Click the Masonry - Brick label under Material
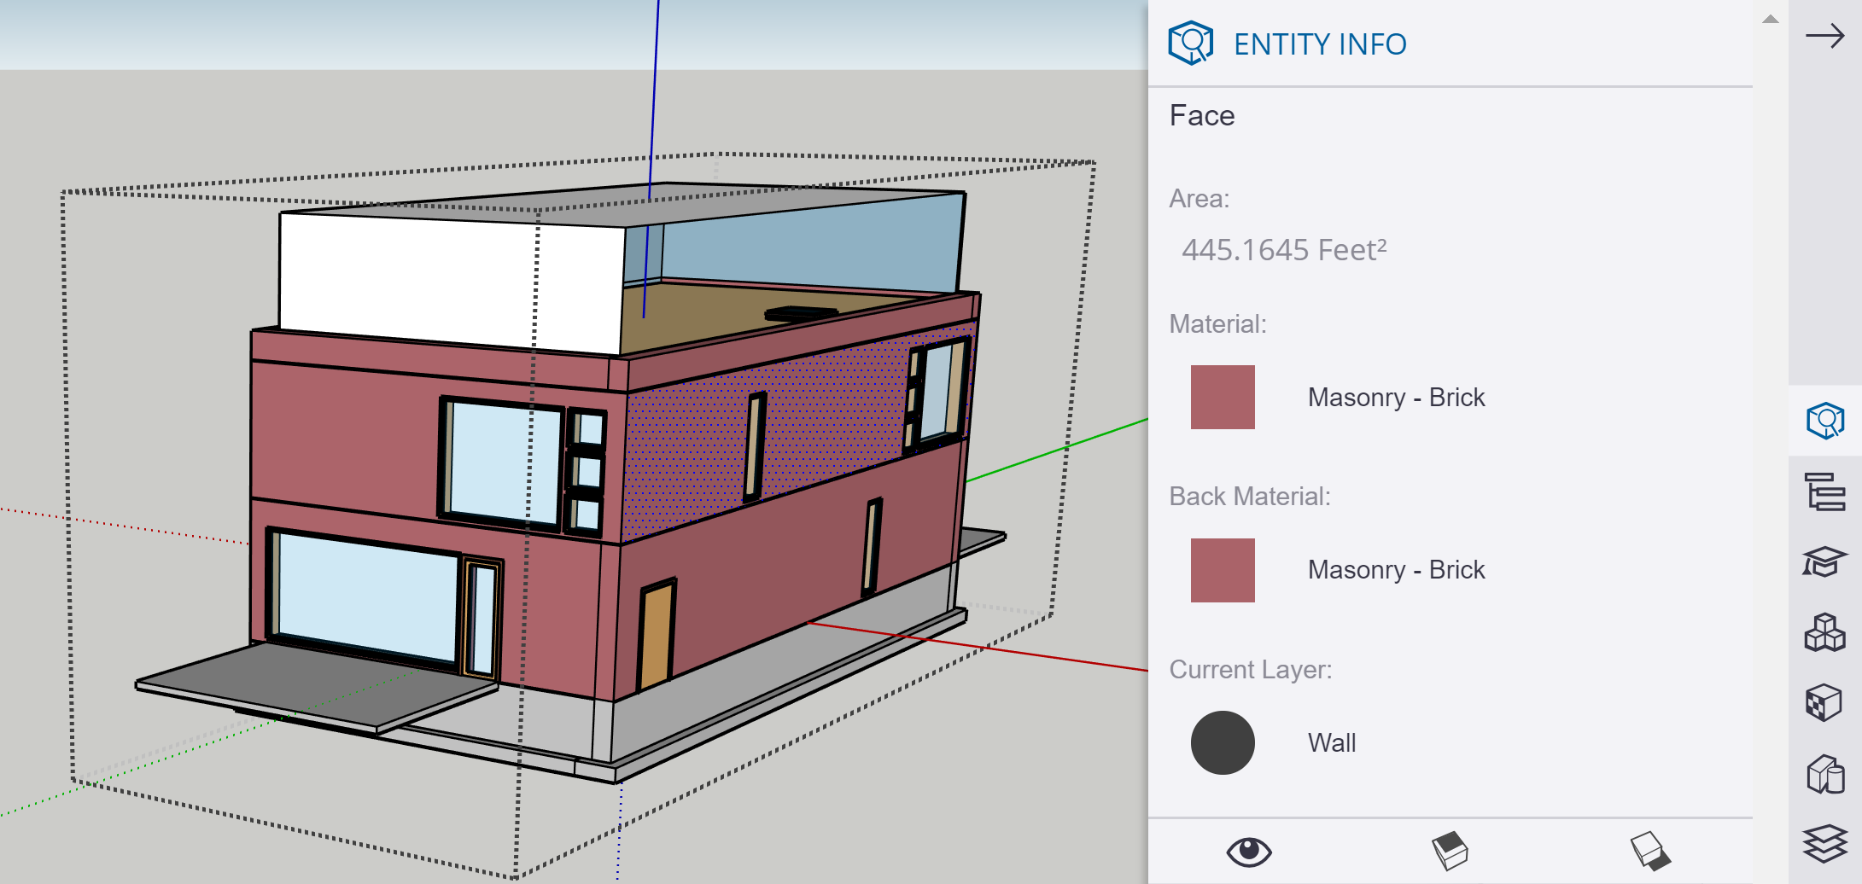Viewport: 1862px width, 884px height. (1396, 398)
